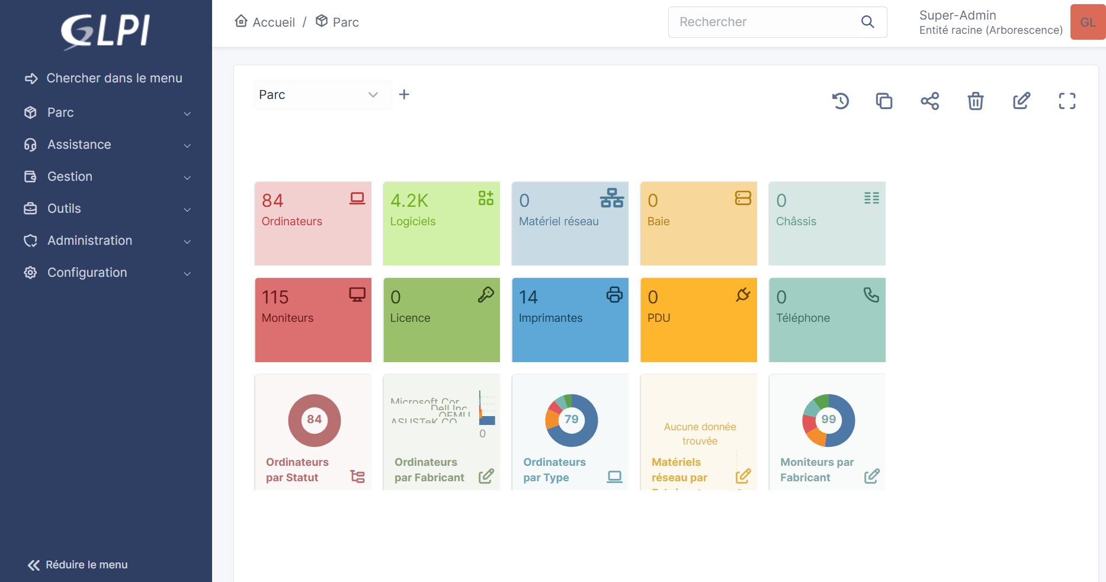The width and height of the screenshot is (1106, 582).
Task: Expand the Assistance sidebar menu
Action: 107,145
